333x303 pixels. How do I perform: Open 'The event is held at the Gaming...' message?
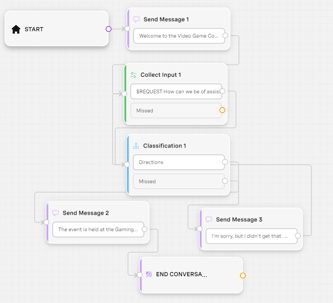tap(98, 230)
